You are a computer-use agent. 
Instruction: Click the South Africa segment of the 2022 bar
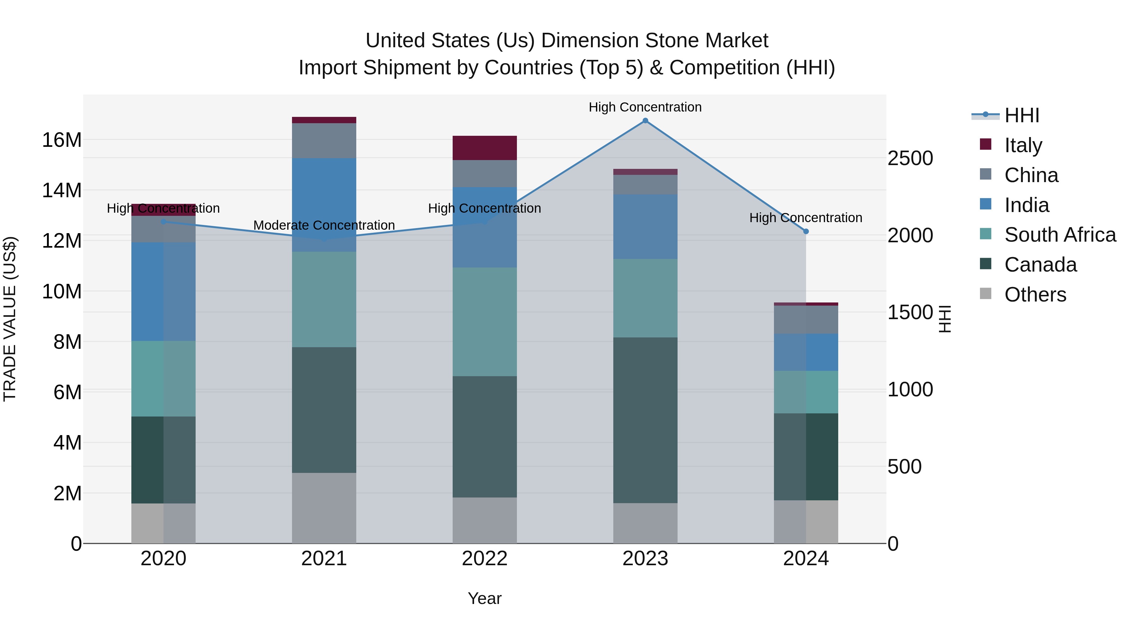click(x=485, y=322)
